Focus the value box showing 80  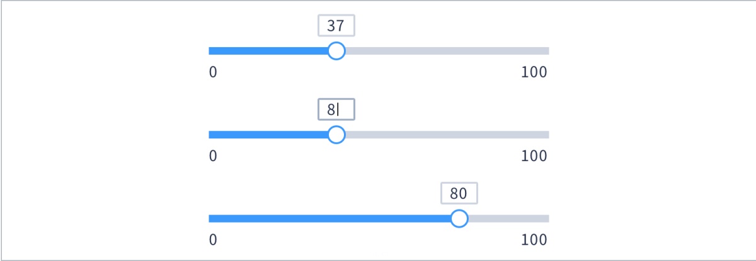pyautogui.click(x=459, y=193)
